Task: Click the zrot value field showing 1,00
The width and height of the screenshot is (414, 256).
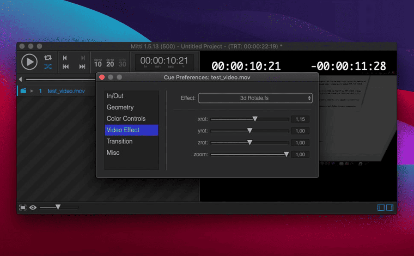Action: [x=300, y=143]
